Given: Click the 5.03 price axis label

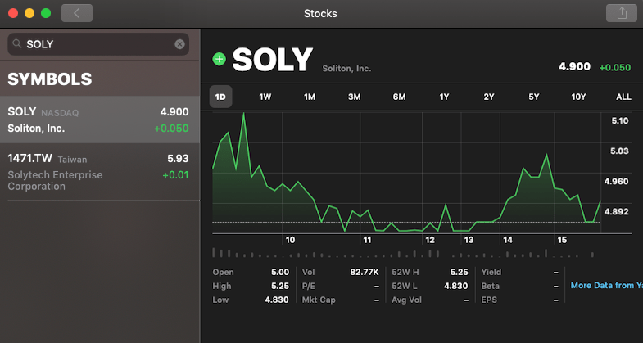Looking at the screenshot, I should [x=619, y=151].
